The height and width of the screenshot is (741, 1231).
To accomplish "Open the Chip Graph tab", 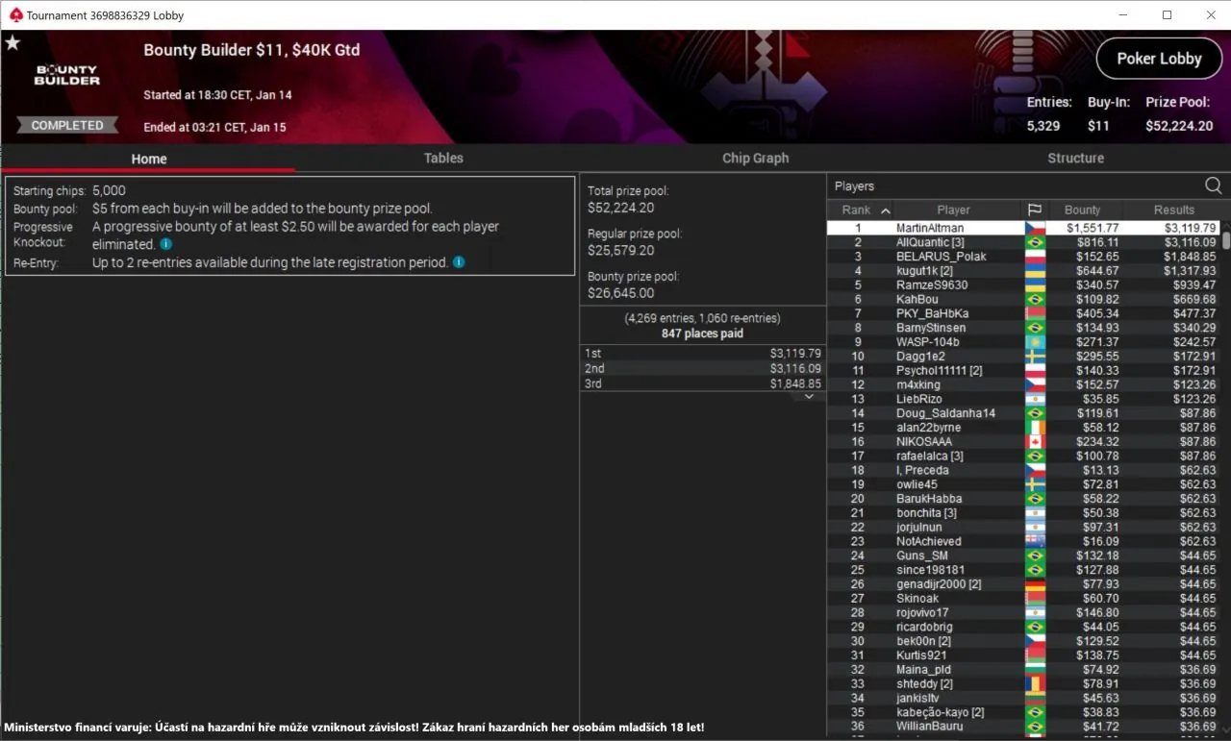I will 755,159.
